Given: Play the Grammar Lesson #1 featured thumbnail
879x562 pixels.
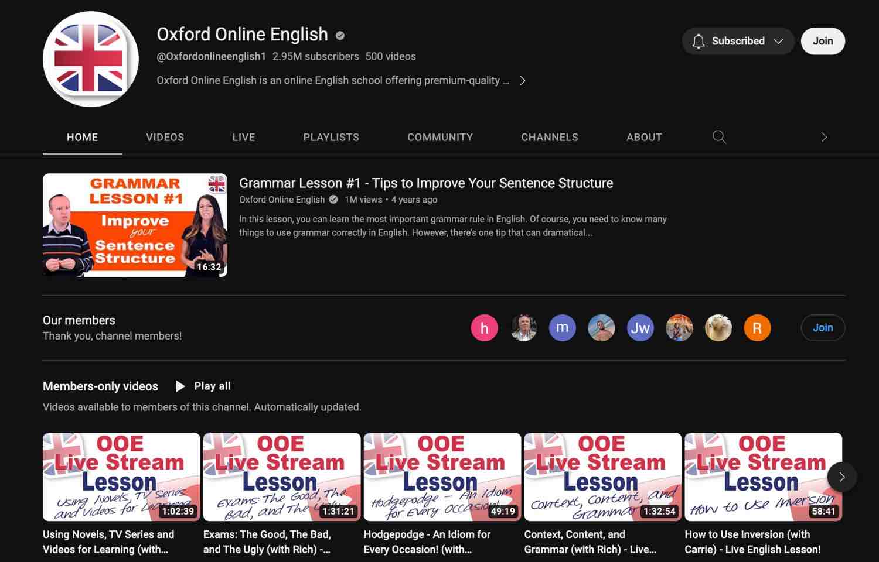Looking at the screenshot, I should [x=135, y=225].
